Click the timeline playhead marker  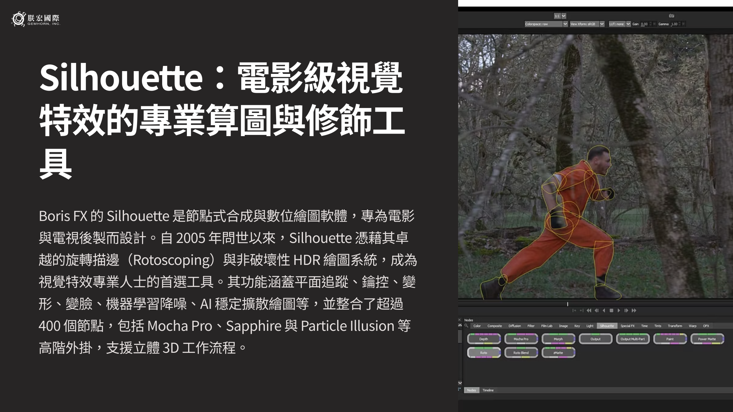click(567, 304)
